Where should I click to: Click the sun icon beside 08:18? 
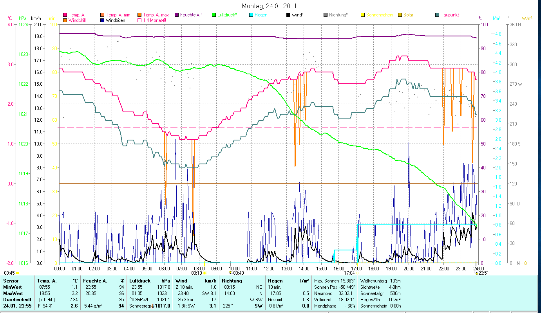tap(204, 273)
